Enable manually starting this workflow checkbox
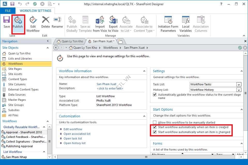This screenshot has height=165, width=248. tap(155, 123)
